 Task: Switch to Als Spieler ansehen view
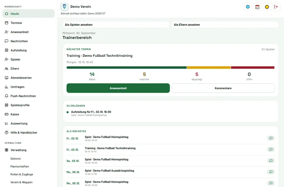pos(116,25)
